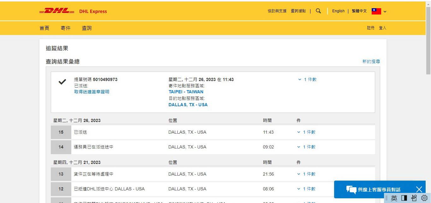This screenshot has width=431, height=203.
Task: Click the IME character set icon
Action: (414, 198)
